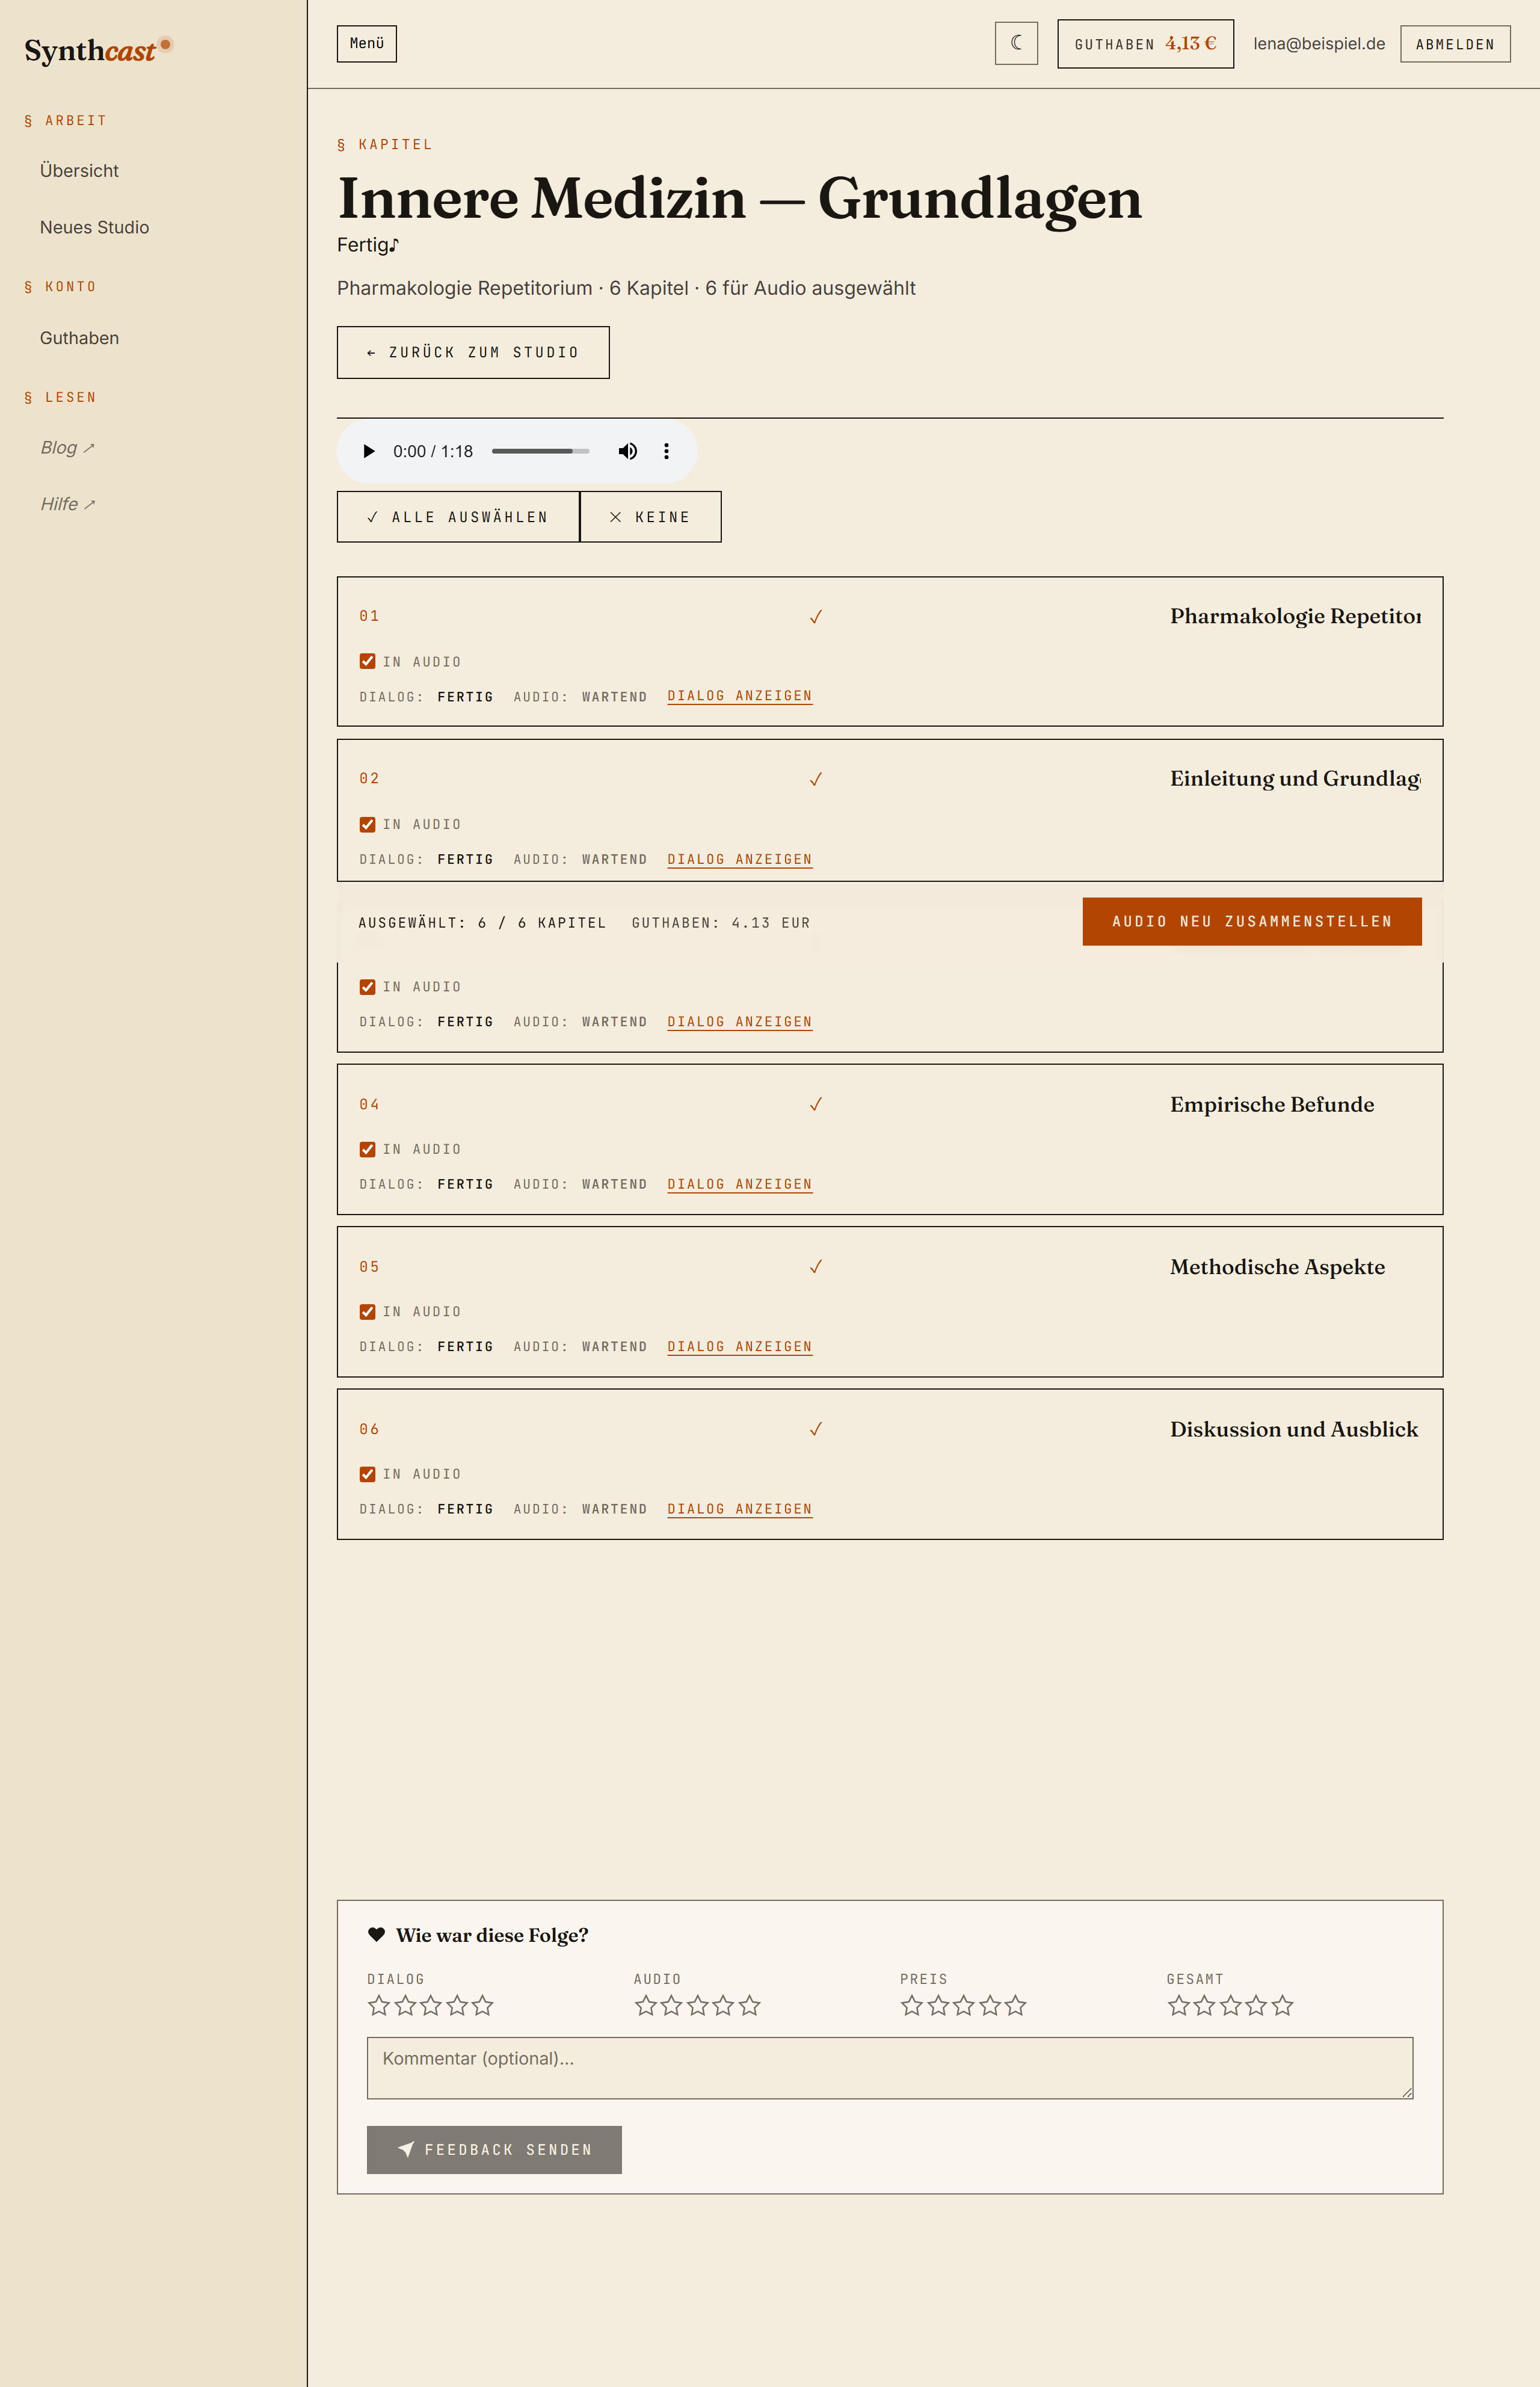Open the Menü button
The width and height of the screenshot is (1540, 2387).
coord(367,44)
